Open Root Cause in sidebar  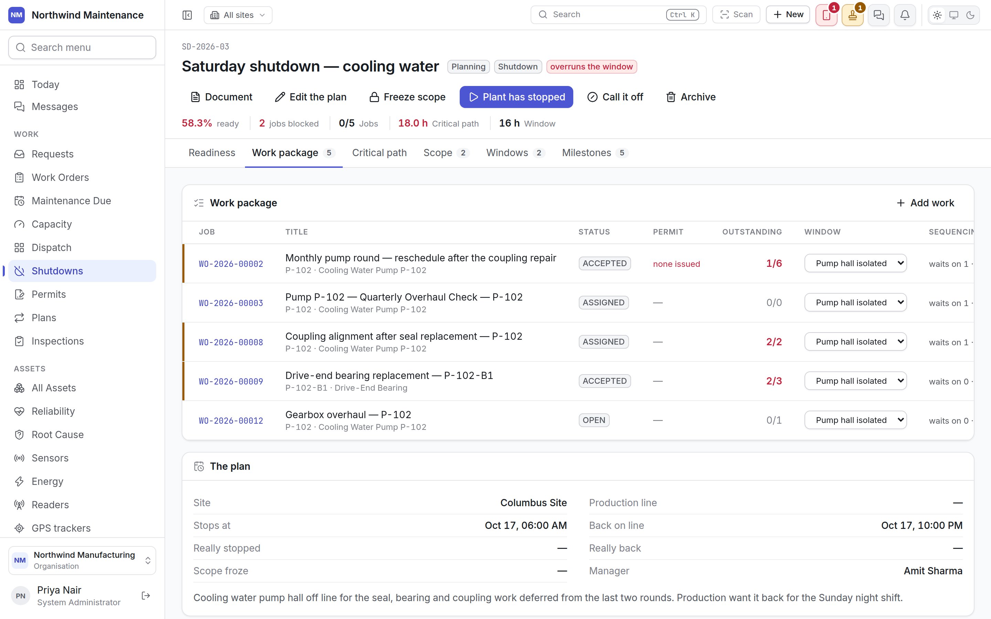(x=82, y=435)
